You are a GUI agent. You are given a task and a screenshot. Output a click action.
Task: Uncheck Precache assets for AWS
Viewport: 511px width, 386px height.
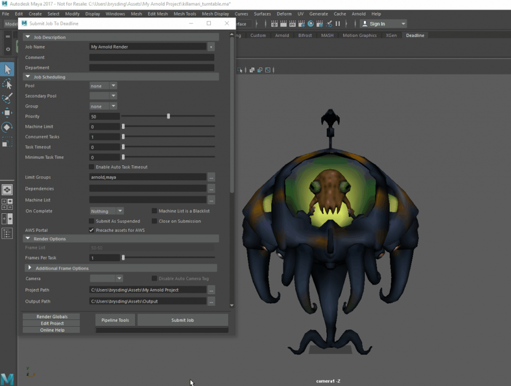92,231
